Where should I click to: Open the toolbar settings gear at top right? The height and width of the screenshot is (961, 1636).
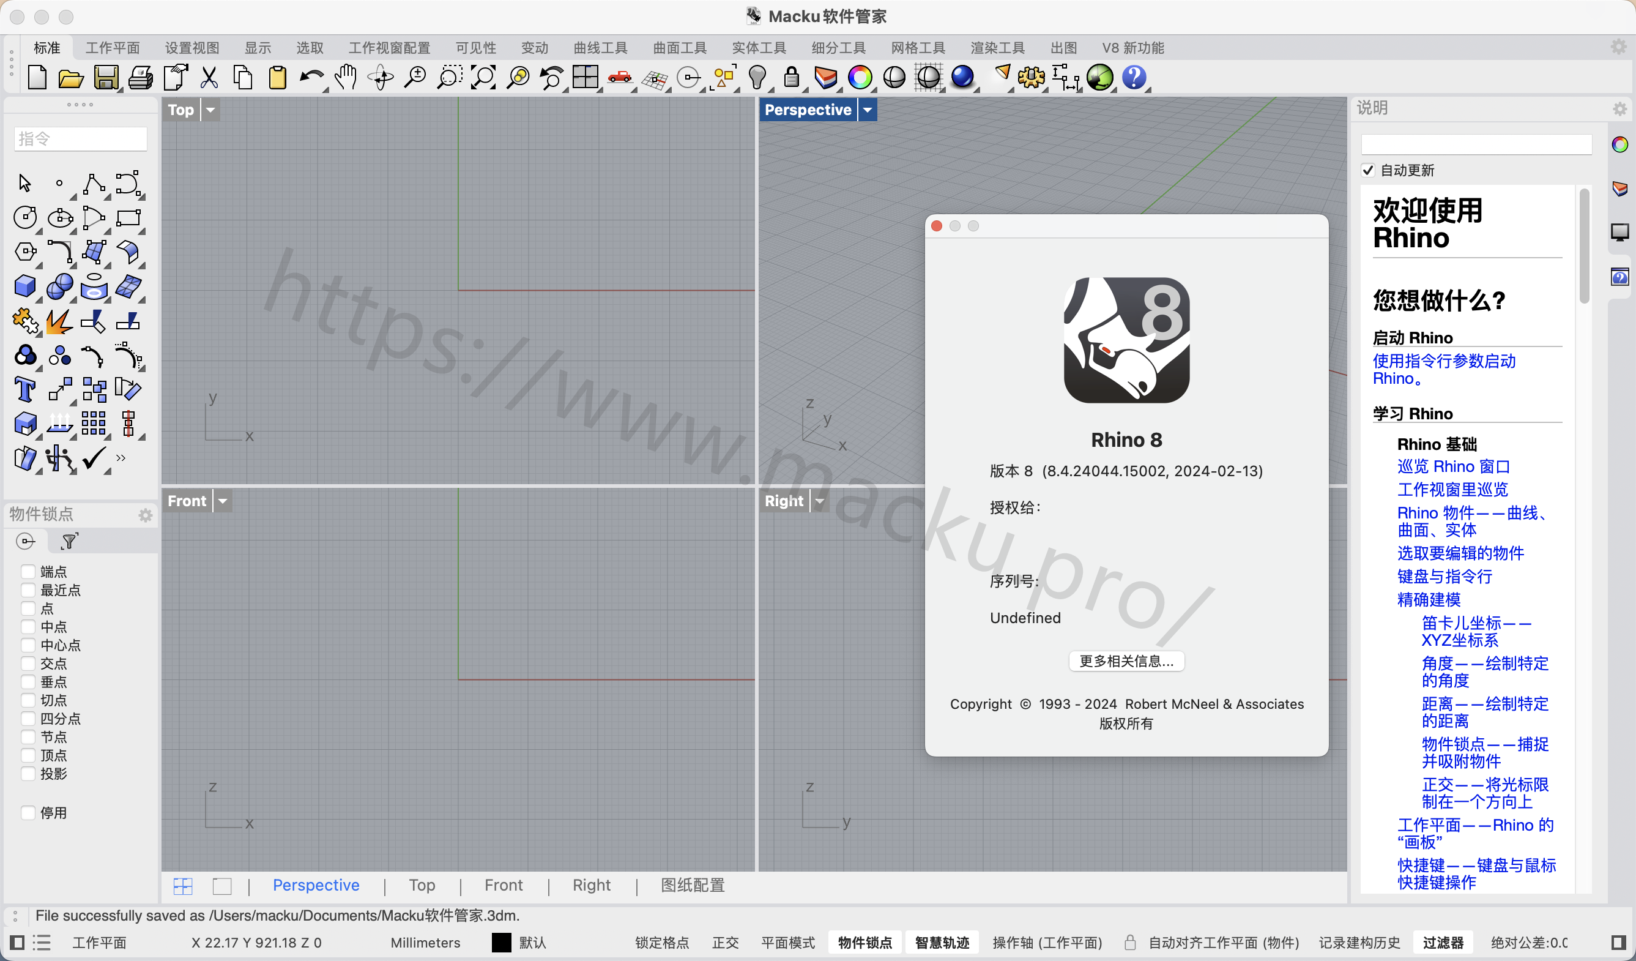[1618, 46]
